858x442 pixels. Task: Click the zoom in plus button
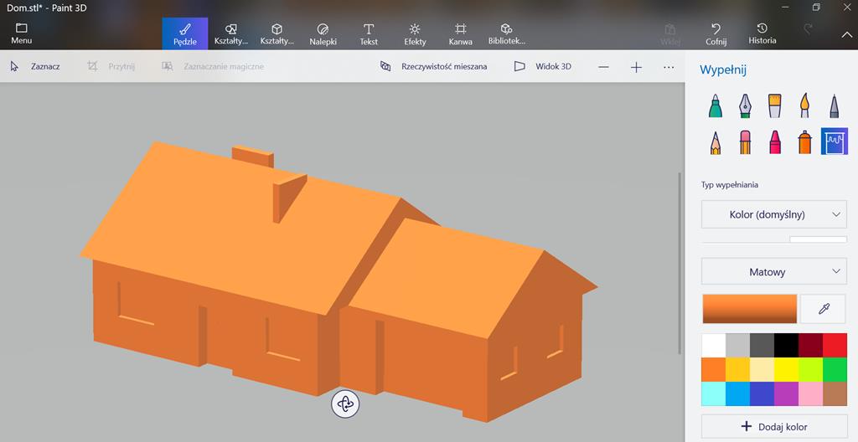coord(636,67)
